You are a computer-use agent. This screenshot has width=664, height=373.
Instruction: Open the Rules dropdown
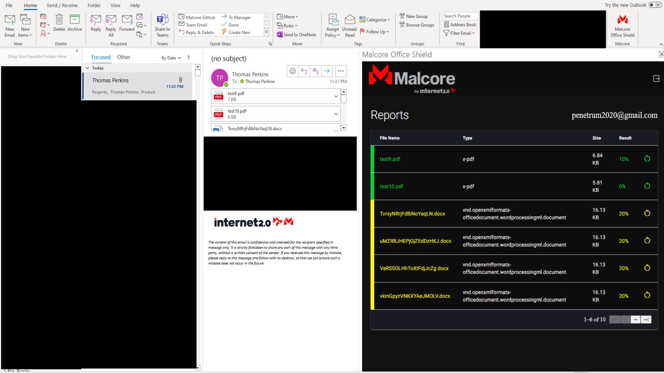click(287, 26)
